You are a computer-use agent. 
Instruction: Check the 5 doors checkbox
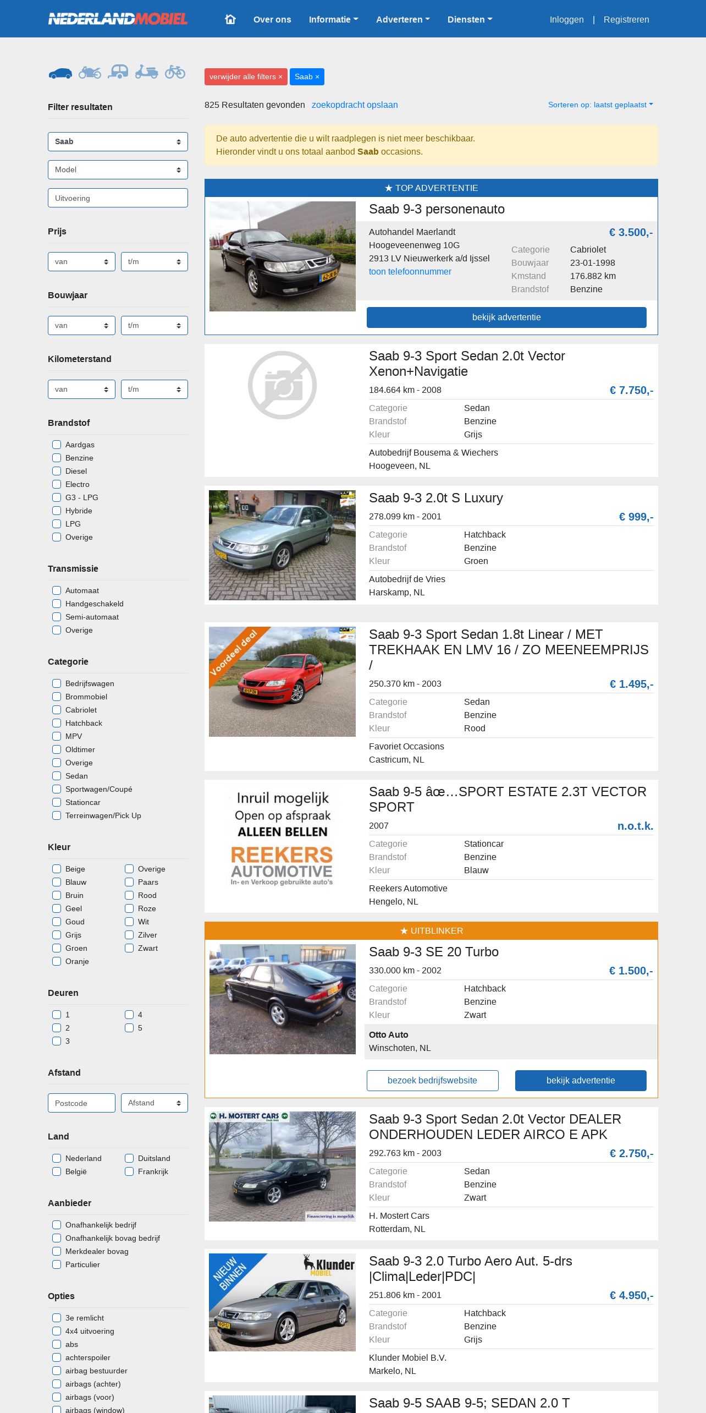tap(129, 1028)
